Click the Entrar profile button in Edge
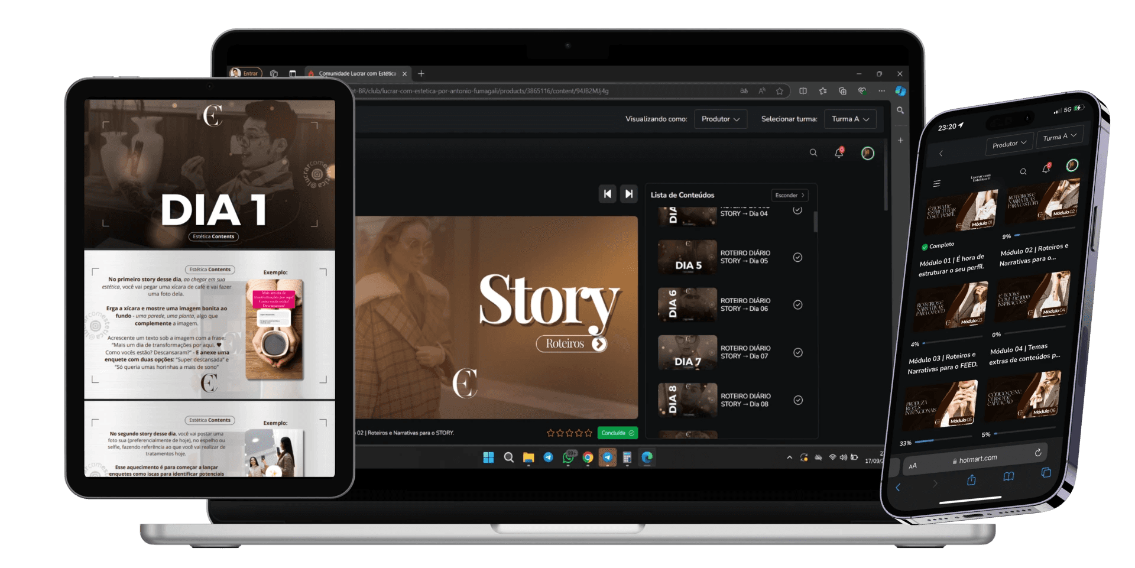Screen dimensions: 1135x568 (x=245, y=73)
